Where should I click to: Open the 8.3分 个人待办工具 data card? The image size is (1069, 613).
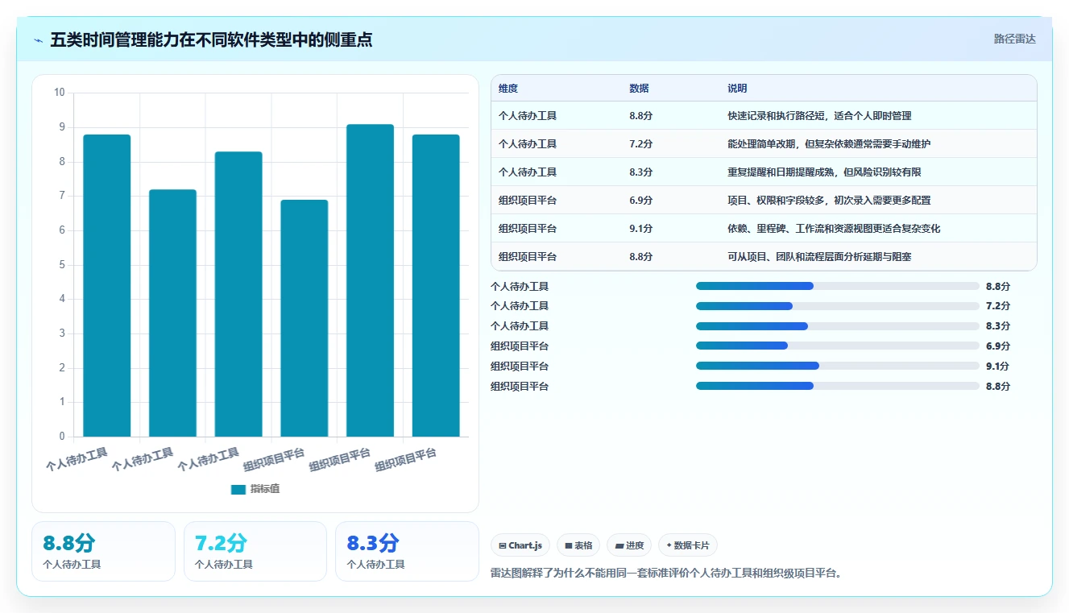coord(407,551)
